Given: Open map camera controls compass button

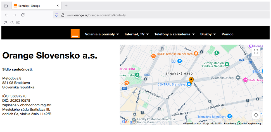Looking at the screenshot, I should tap(256, 115).
